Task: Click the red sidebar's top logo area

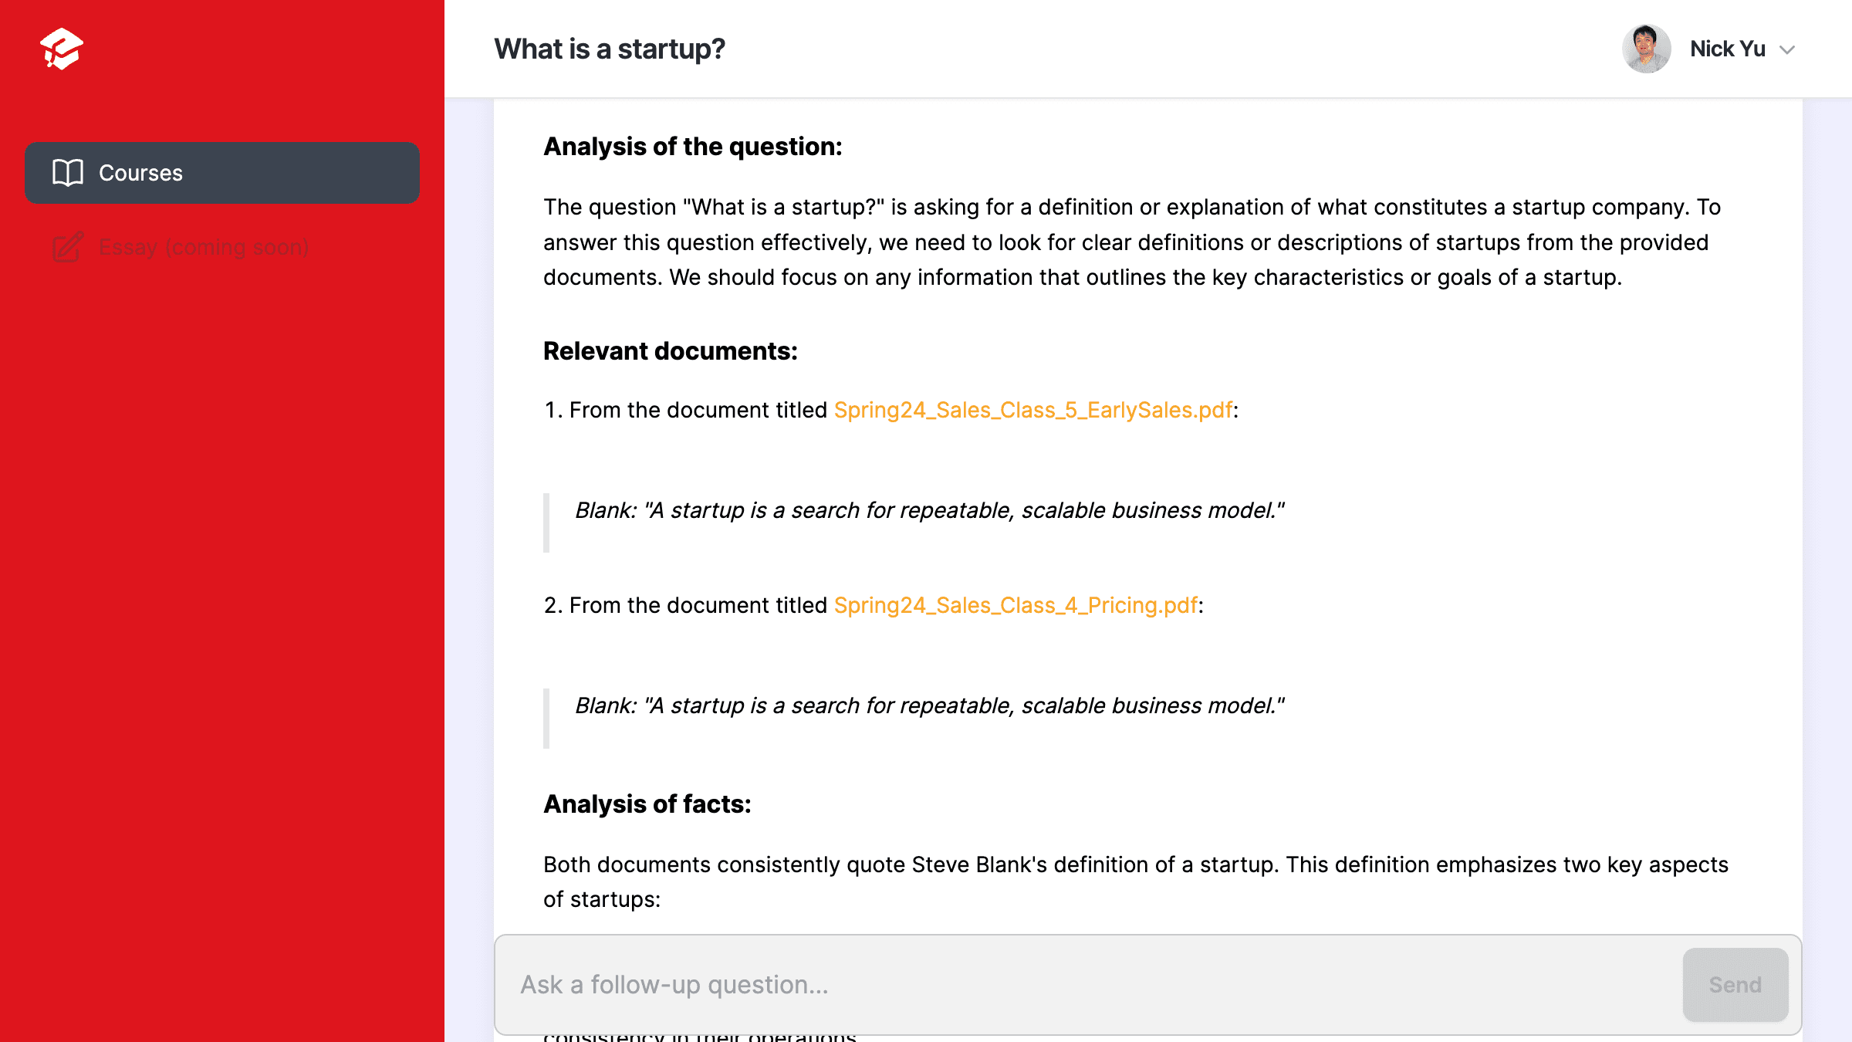Action: pyautogui.click(x=63, y=48)
